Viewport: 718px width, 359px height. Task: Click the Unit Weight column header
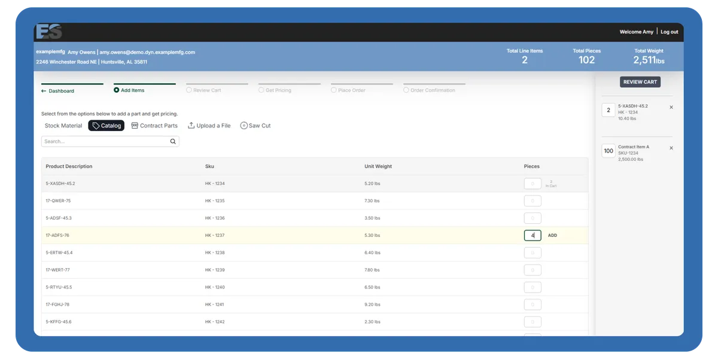(x=378, y=166)
